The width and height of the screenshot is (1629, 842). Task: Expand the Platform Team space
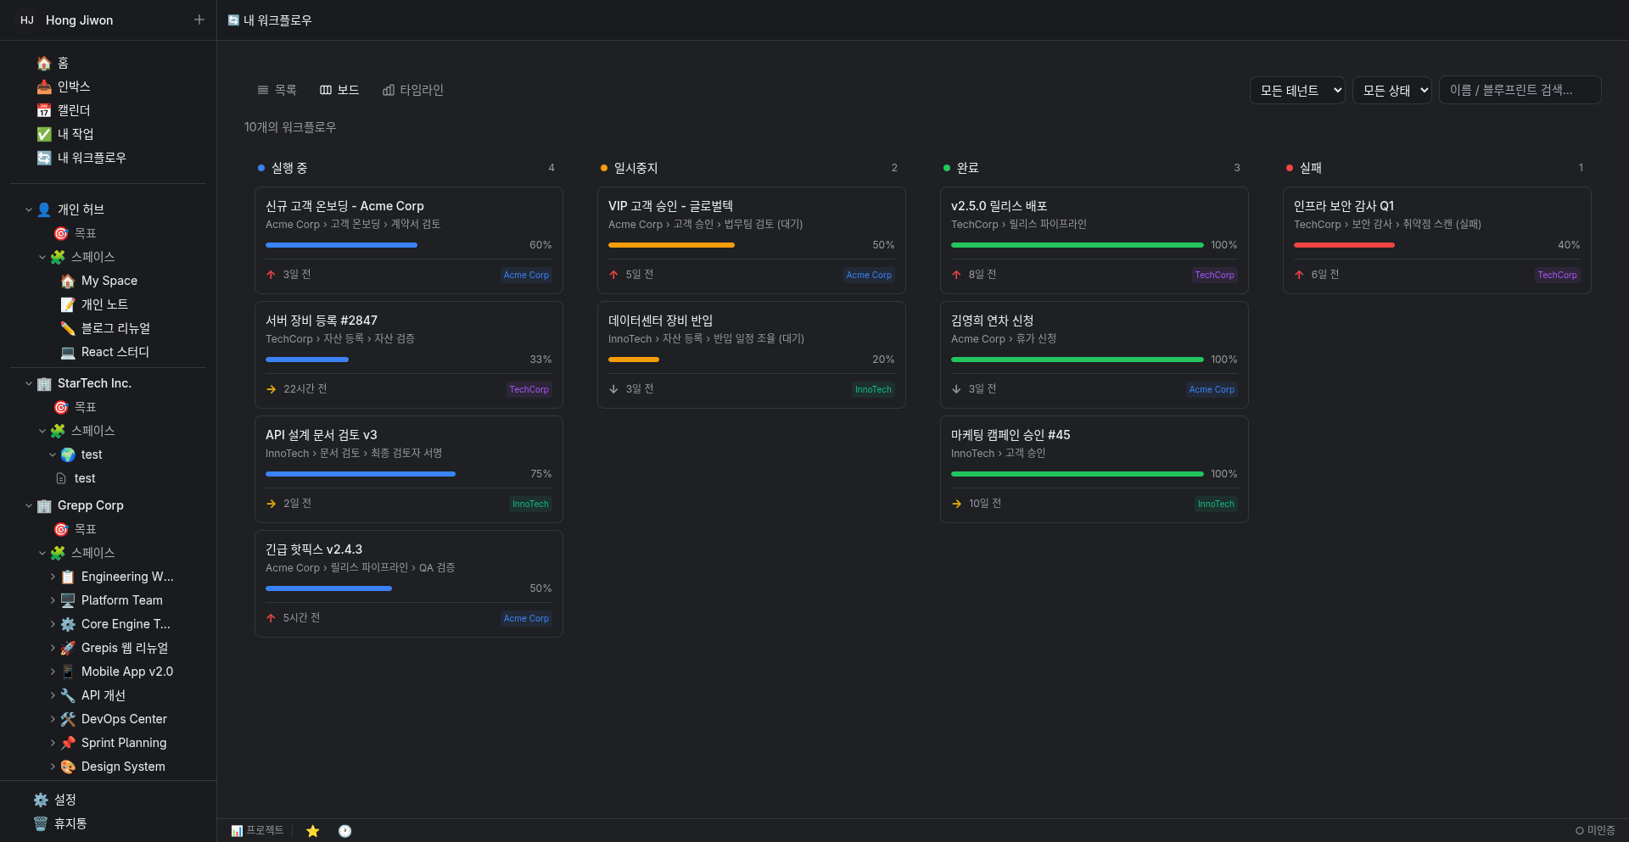click(x=53, y=600)
